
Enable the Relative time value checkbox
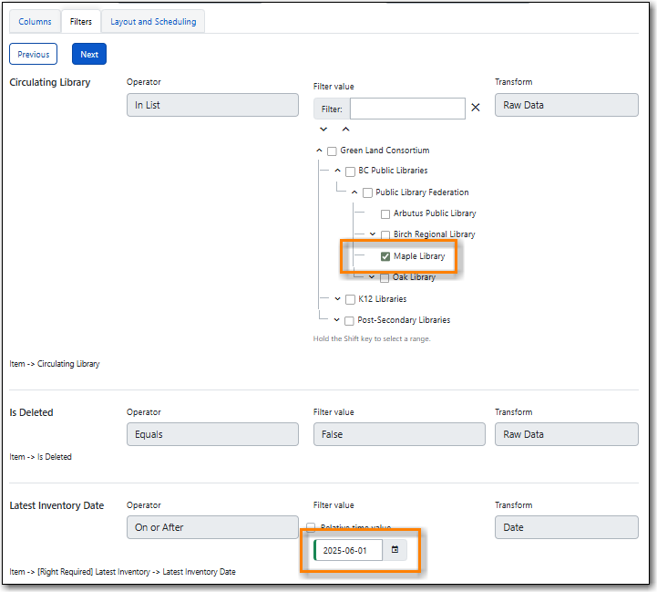click(311, 527)
